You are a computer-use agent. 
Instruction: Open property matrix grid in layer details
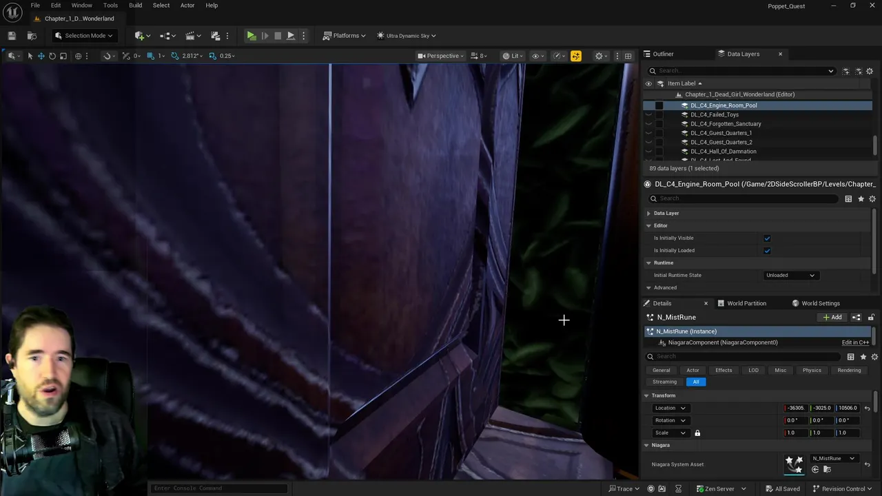pos(848,199)
